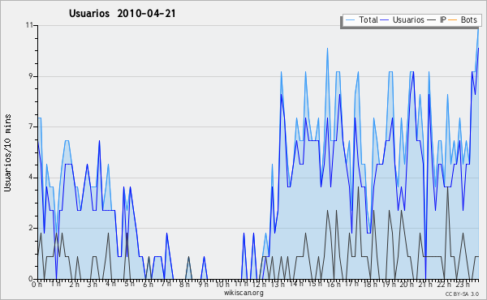Click the light blue Total legend line

[350, 20]
